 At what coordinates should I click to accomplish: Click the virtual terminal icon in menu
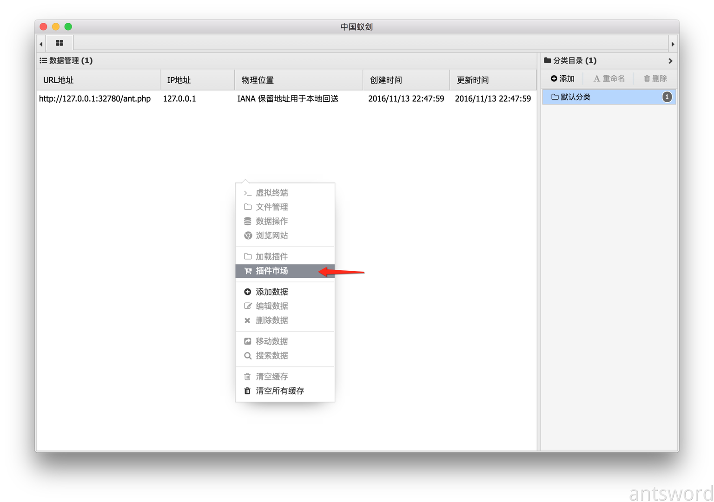[x=248, y=193]
